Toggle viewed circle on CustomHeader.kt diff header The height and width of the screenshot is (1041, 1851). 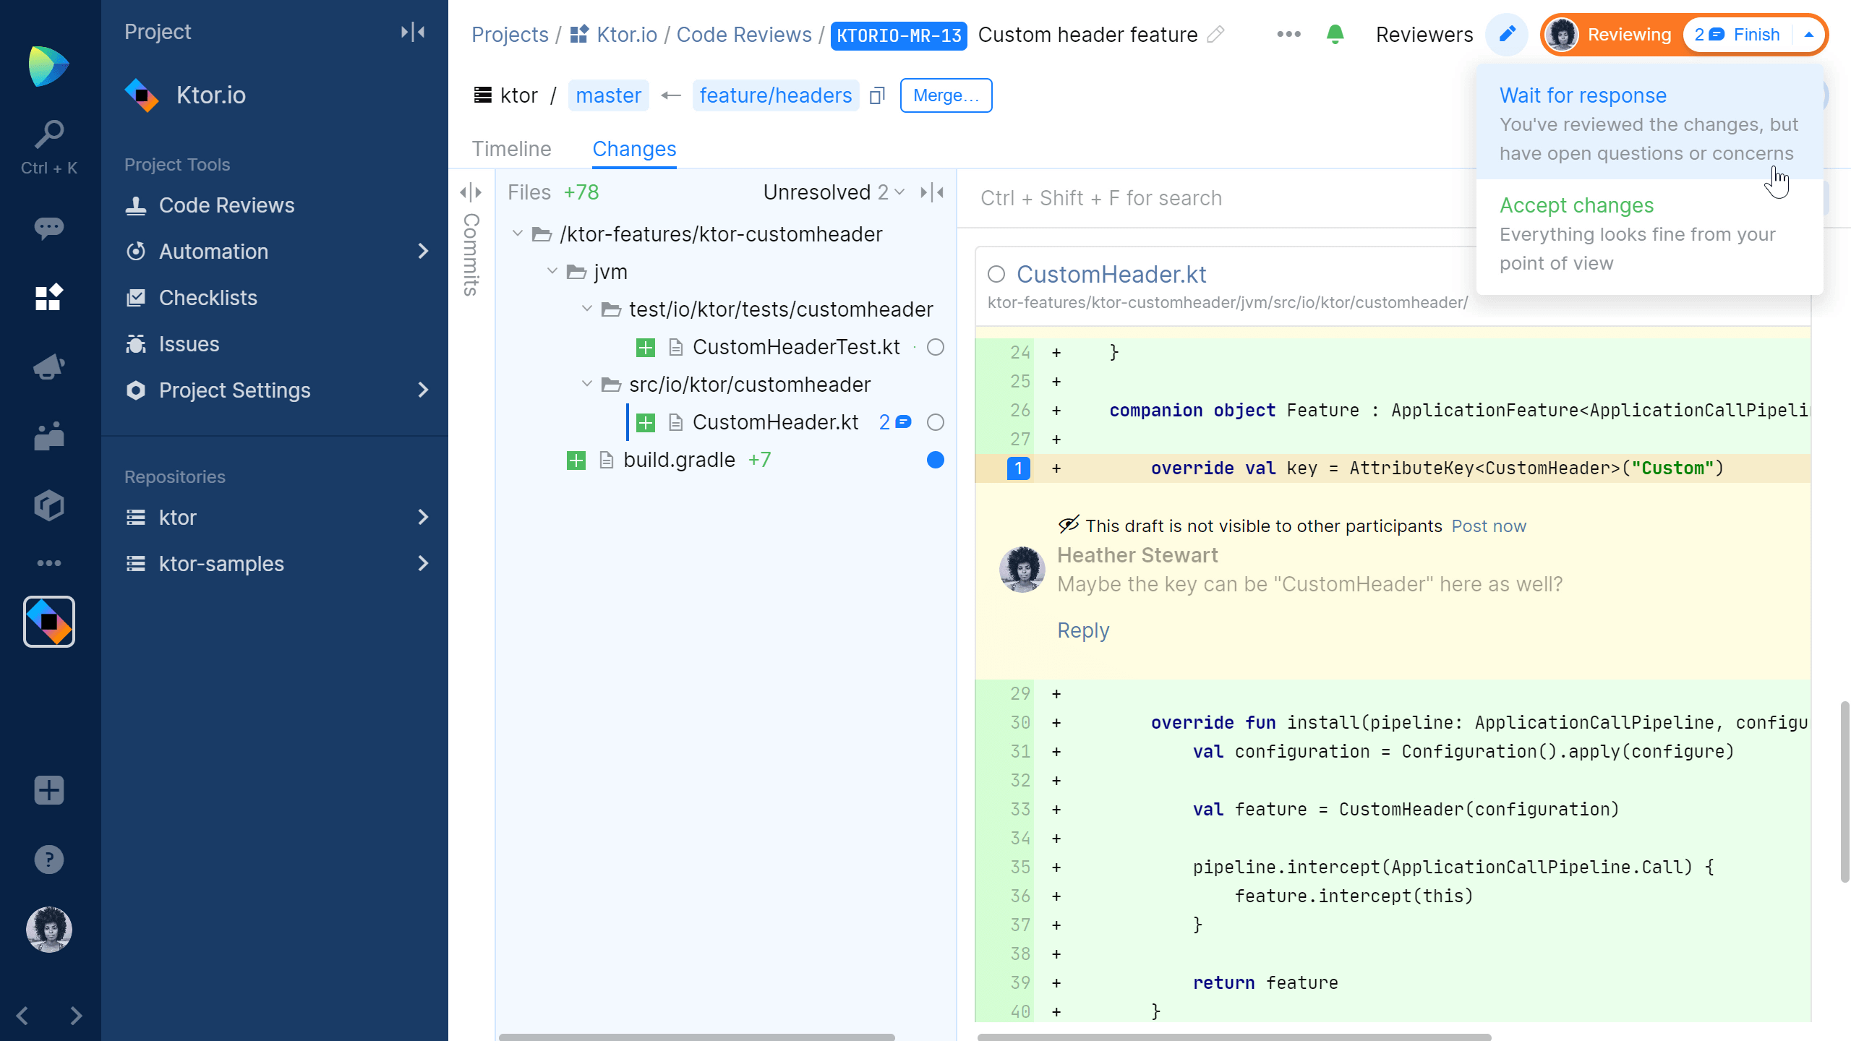tap(996, 275)
